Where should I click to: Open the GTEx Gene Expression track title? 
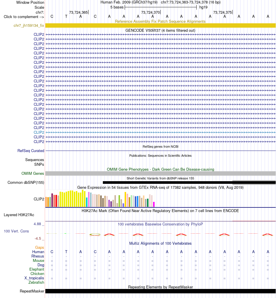160,187
